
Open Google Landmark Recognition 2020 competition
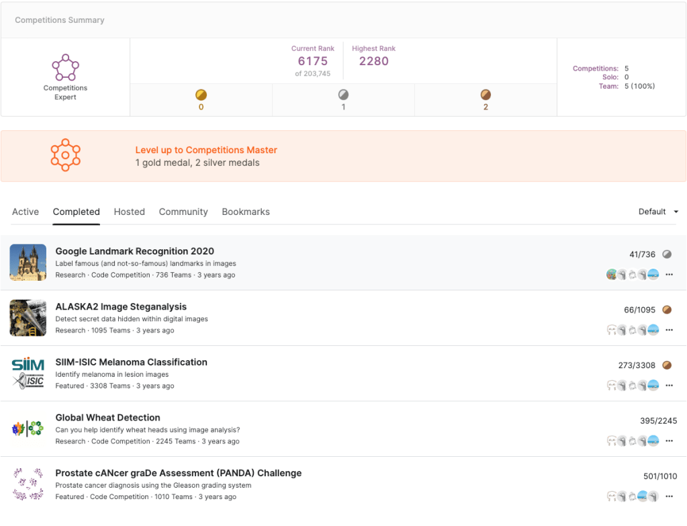134,251
